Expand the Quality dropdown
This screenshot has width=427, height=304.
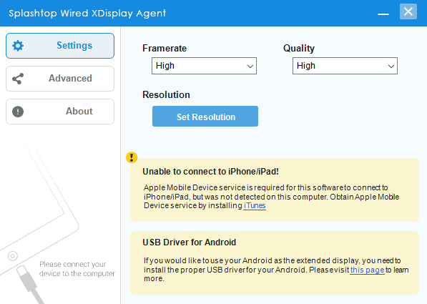click(345, 66)
